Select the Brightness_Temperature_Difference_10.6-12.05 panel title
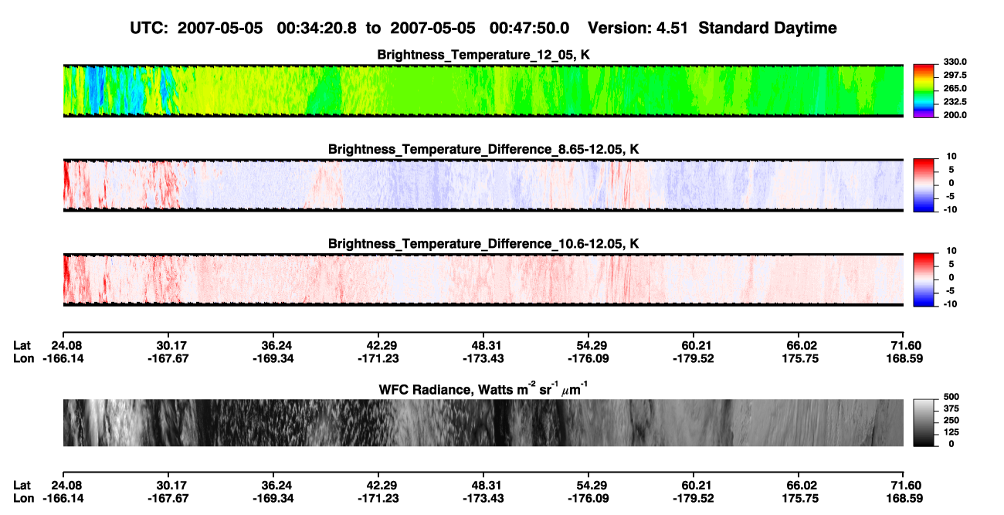The width and height of the screenshot is (1004, 515). coord(483,244)
